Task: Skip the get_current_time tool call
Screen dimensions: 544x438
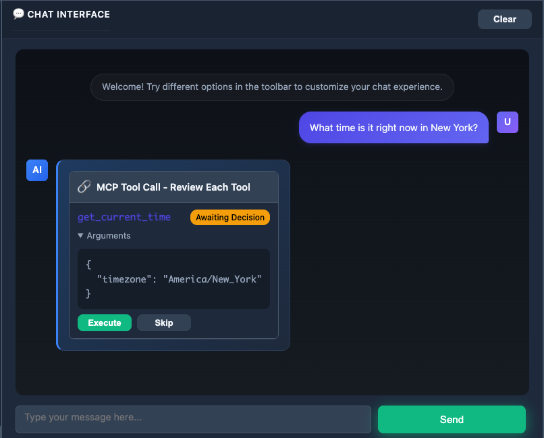Action: point(163,323)
